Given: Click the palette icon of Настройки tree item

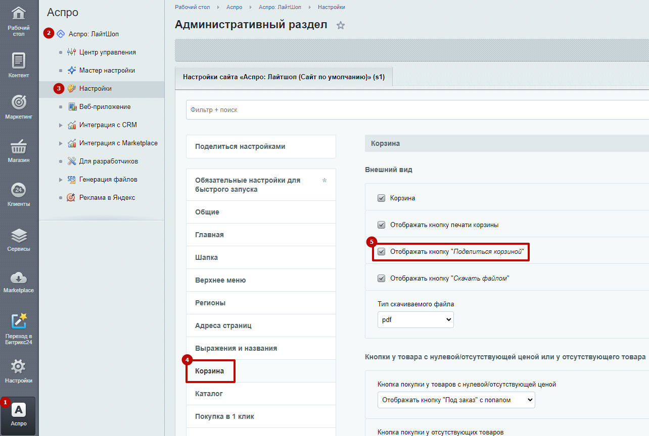Looking at the screenshot, I should 71,89.
